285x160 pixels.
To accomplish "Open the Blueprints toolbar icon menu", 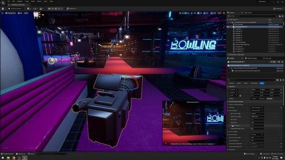I will pyautogui.click(x=35, y=9).
